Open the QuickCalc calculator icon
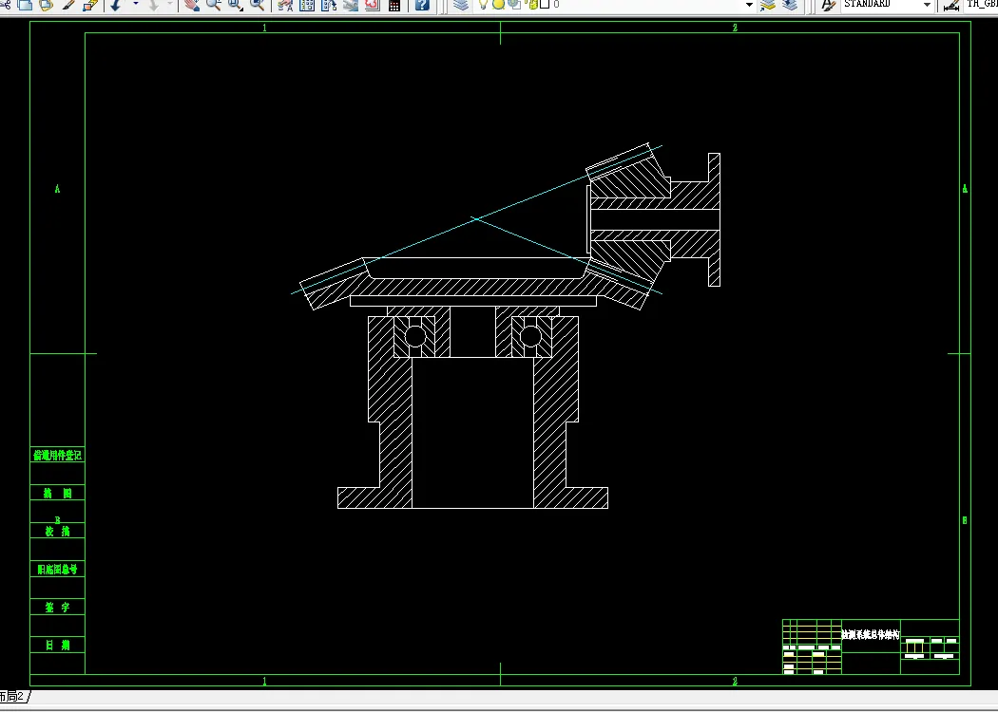This screenshot has width=998, height=712. [x=394, y=5]
